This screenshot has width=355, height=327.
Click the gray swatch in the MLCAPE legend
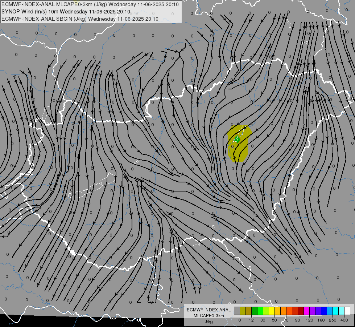[x=237, y=311]
